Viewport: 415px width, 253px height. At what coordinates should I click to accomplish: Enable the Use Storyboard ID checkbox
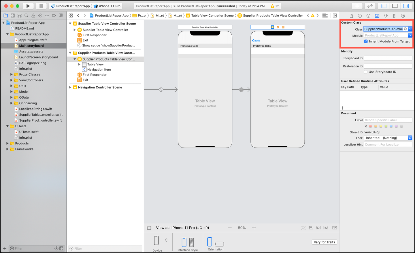366,72
